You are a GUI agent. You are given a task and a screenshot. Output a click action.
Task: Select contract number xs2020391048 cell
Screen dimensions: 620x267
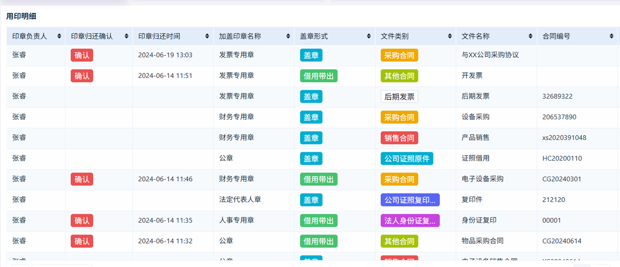564,138
